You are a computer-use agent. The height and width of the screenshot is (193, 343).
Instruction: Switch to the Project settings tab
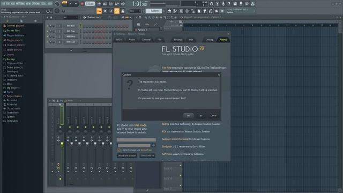click(177, 40)
